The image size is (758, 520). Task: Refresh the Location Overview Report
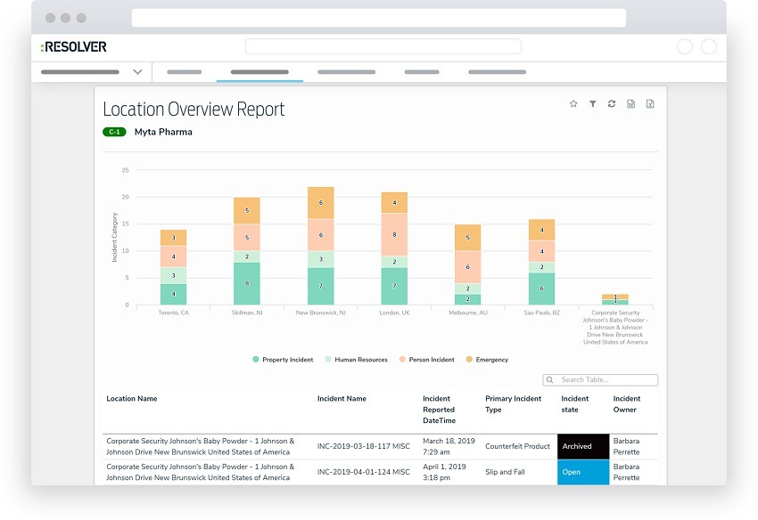click(x=612, y=104)
